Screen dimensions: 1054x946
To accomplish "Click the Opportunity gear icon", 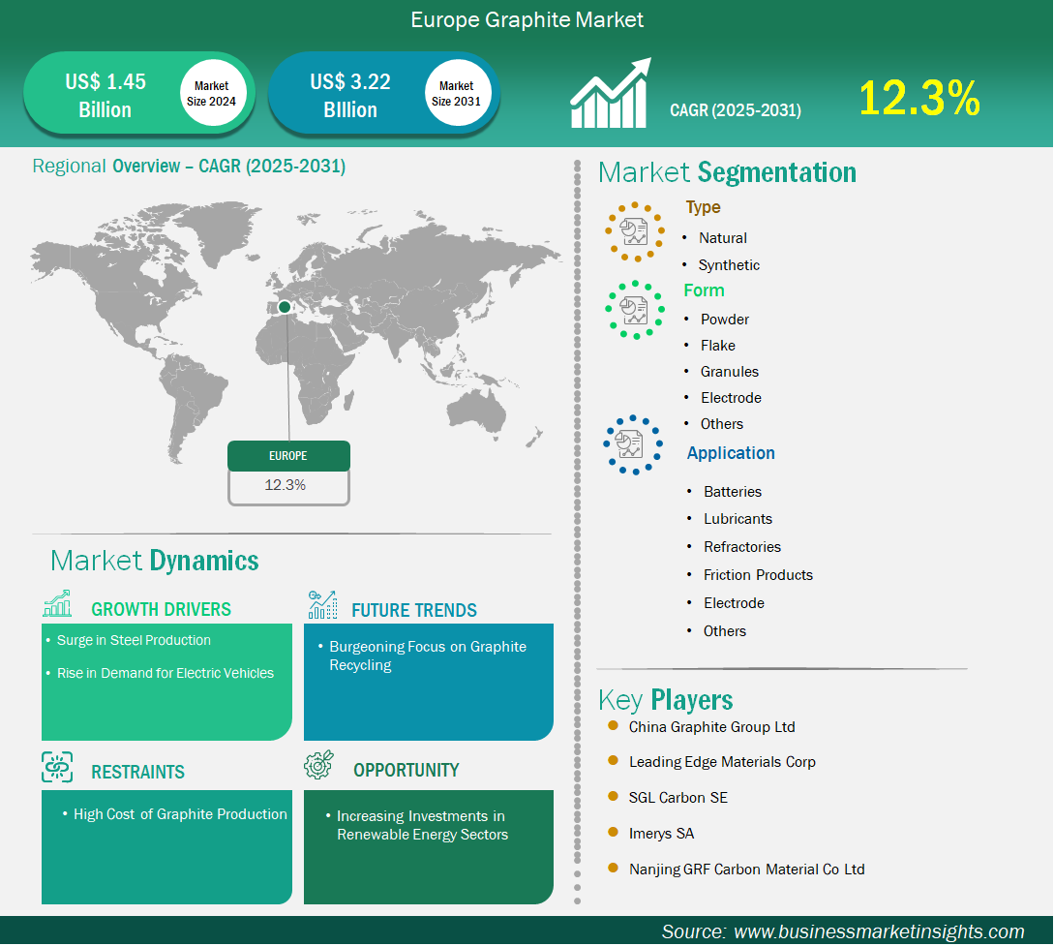I will pyautogui.click(x=320, y=764).
